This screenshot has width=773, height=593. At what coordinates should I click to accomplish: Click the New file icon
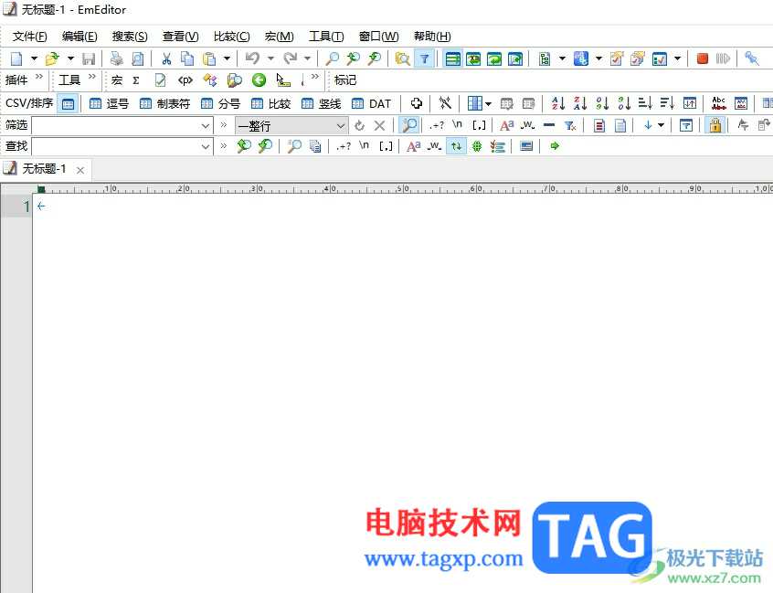point(16,58)
